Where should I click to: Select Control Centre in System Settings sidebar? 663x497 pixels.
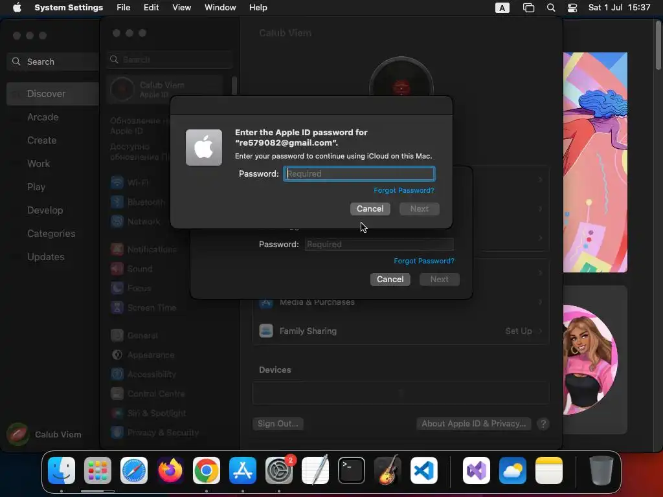pos(148,393)
